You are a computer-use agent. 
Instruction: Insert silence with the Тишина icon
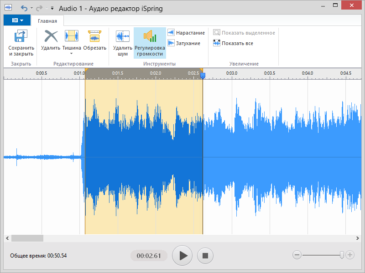[72, 36]
